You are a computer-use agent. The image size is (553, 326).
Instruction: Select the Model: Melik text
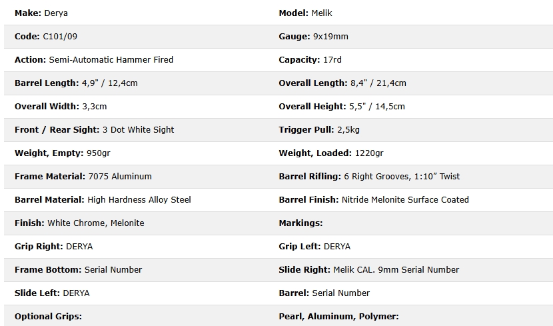pos(307,13)
